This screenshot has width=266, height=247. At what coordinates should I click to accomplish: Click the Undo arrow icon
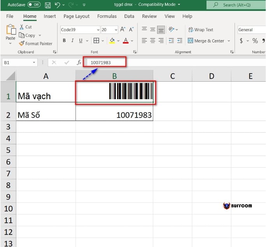point(57,5)
